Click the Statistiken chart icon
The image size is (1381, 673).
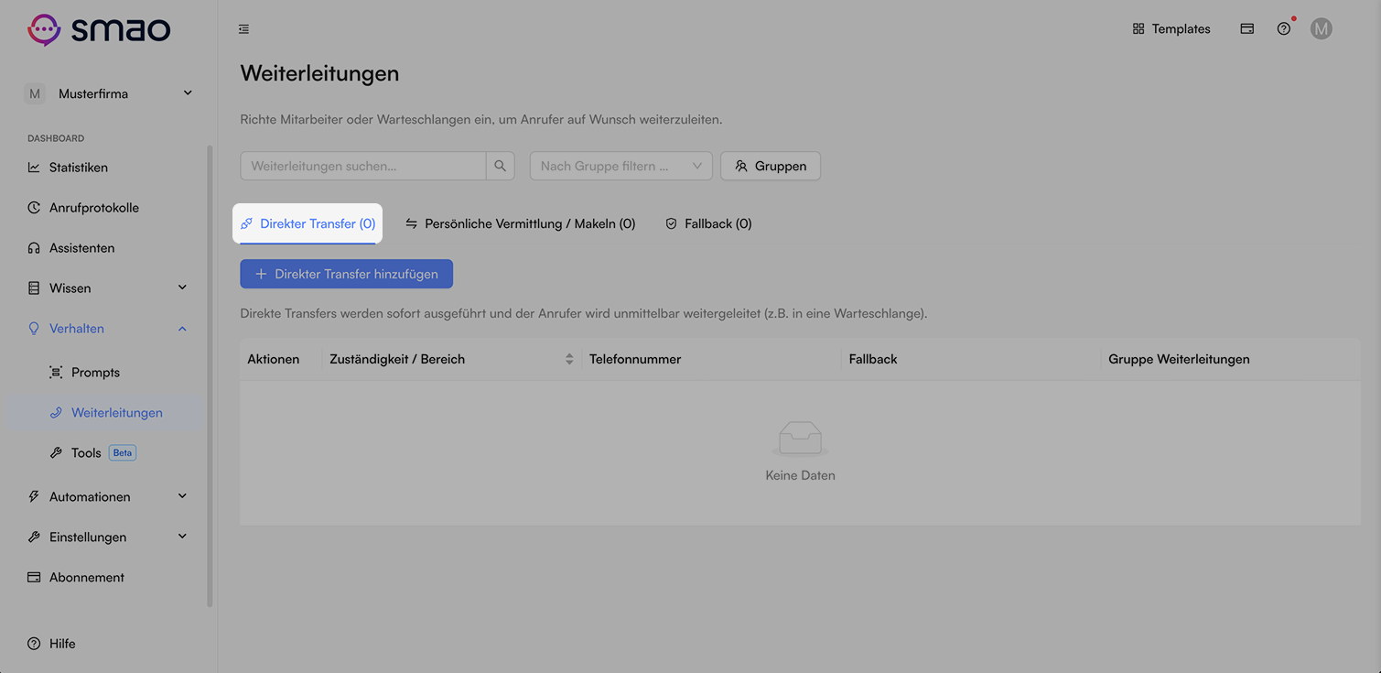pyautogui.click(x=34, y=168)
